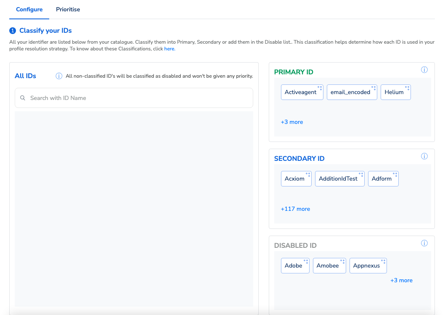Screen dimensions: 445x315
Task: Click the 'All IDs' heading
Action: [x=25, y=76]
